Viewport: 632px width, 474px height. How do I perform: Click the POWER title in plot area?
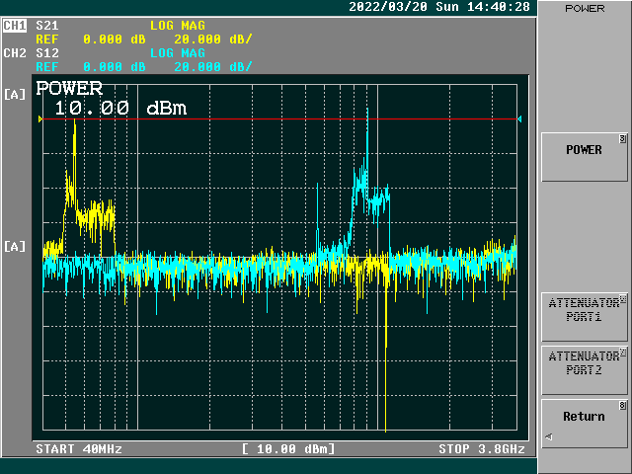[x=69, y=88]
